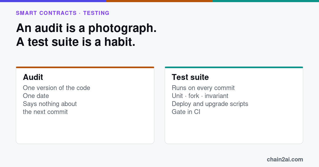319x167 pixels.
Task: Click the 'Test suite' card title
Action: click(190, 77)
